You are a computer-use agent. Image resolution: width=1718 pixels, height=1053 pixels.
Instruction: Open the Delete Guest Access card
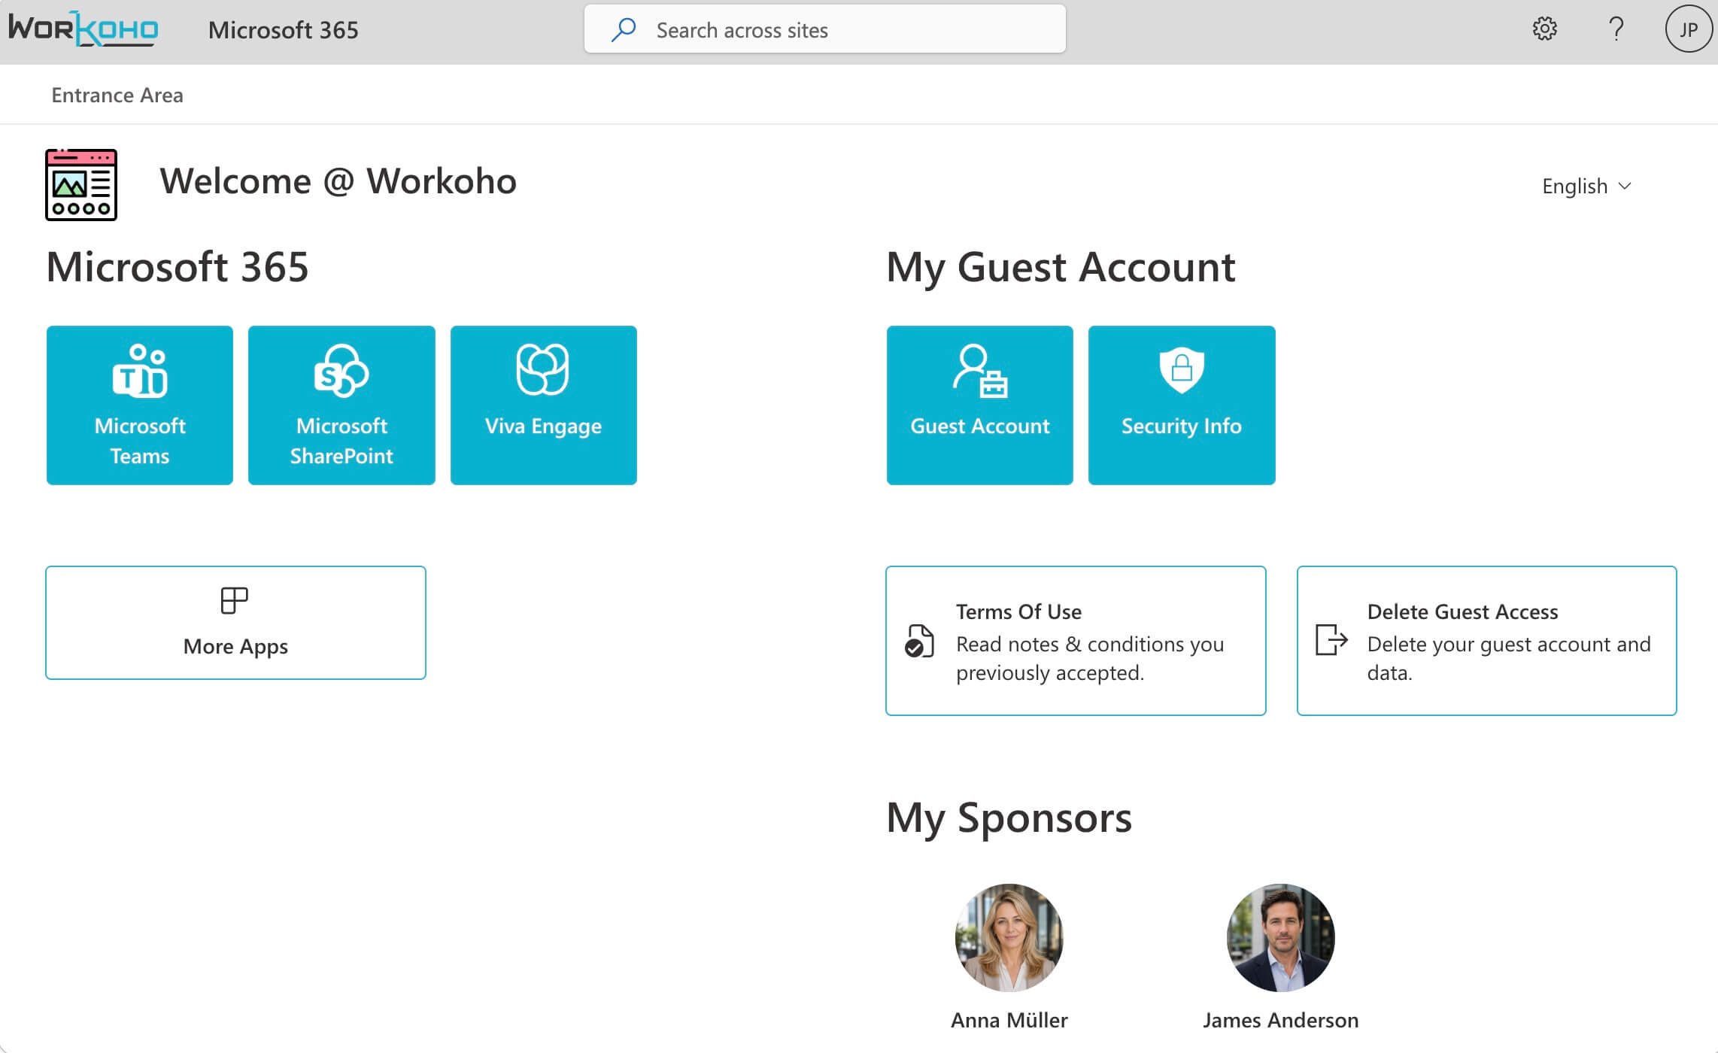[1487, 641]
